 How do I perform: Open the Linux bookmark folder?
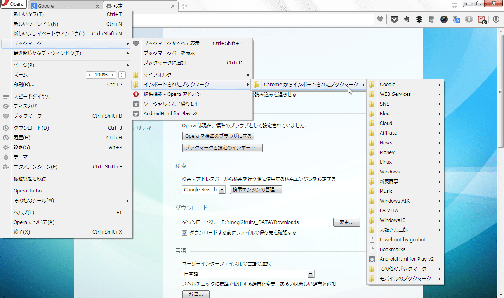click(x=405, y=162)
